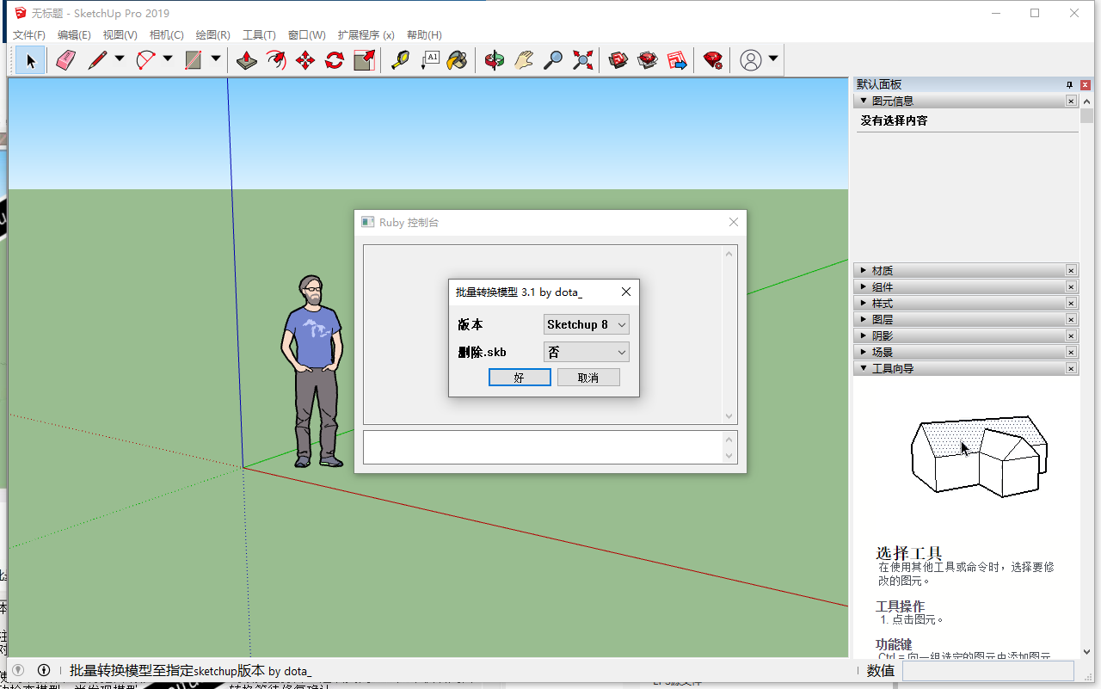
Task: Close the 材质 panel with its X
Action: (x=1071, y=271)
